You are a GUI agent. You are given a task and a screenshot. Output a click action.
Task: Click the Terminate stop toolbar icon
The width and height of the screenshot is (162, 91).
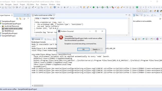(x=65, y=7)
